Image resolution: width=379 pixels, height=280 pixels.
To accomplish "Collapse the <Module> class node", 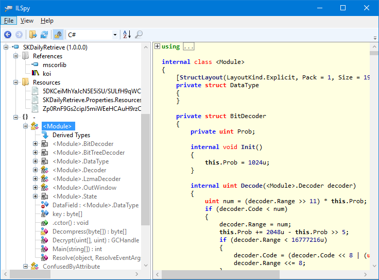I will pos(25,126).
